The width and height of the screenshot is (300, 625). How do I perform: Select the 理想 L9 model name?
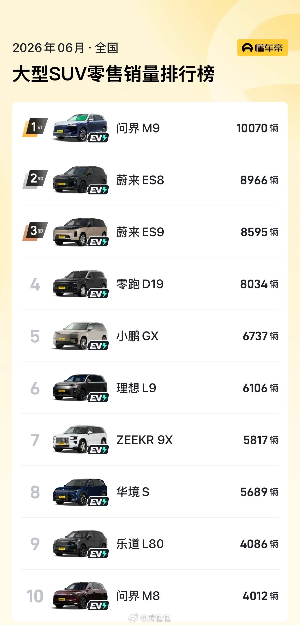click(136, 388)
